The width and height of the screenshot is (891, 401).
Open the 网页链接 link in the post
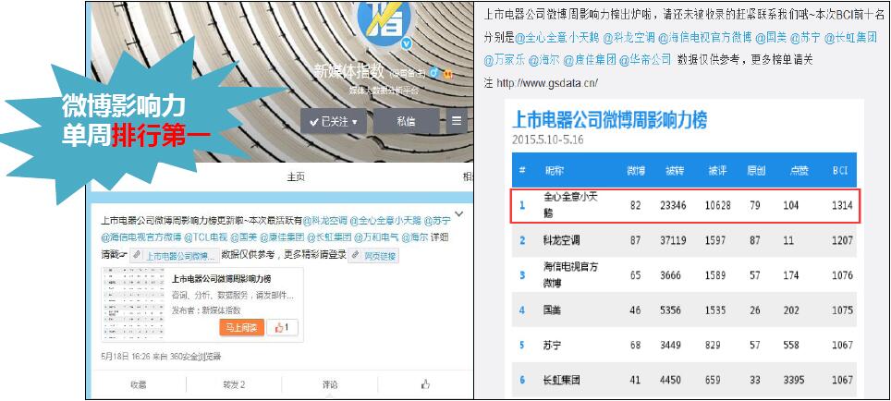point(374,256)
